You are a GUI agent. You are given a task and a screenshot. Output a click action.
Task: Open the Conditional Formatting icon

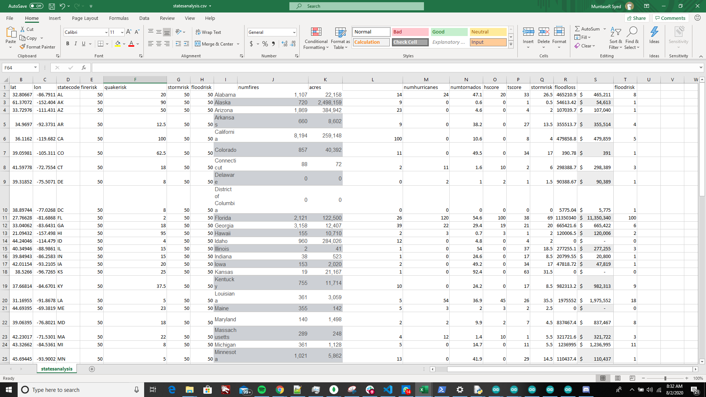(x=316, y=32)
